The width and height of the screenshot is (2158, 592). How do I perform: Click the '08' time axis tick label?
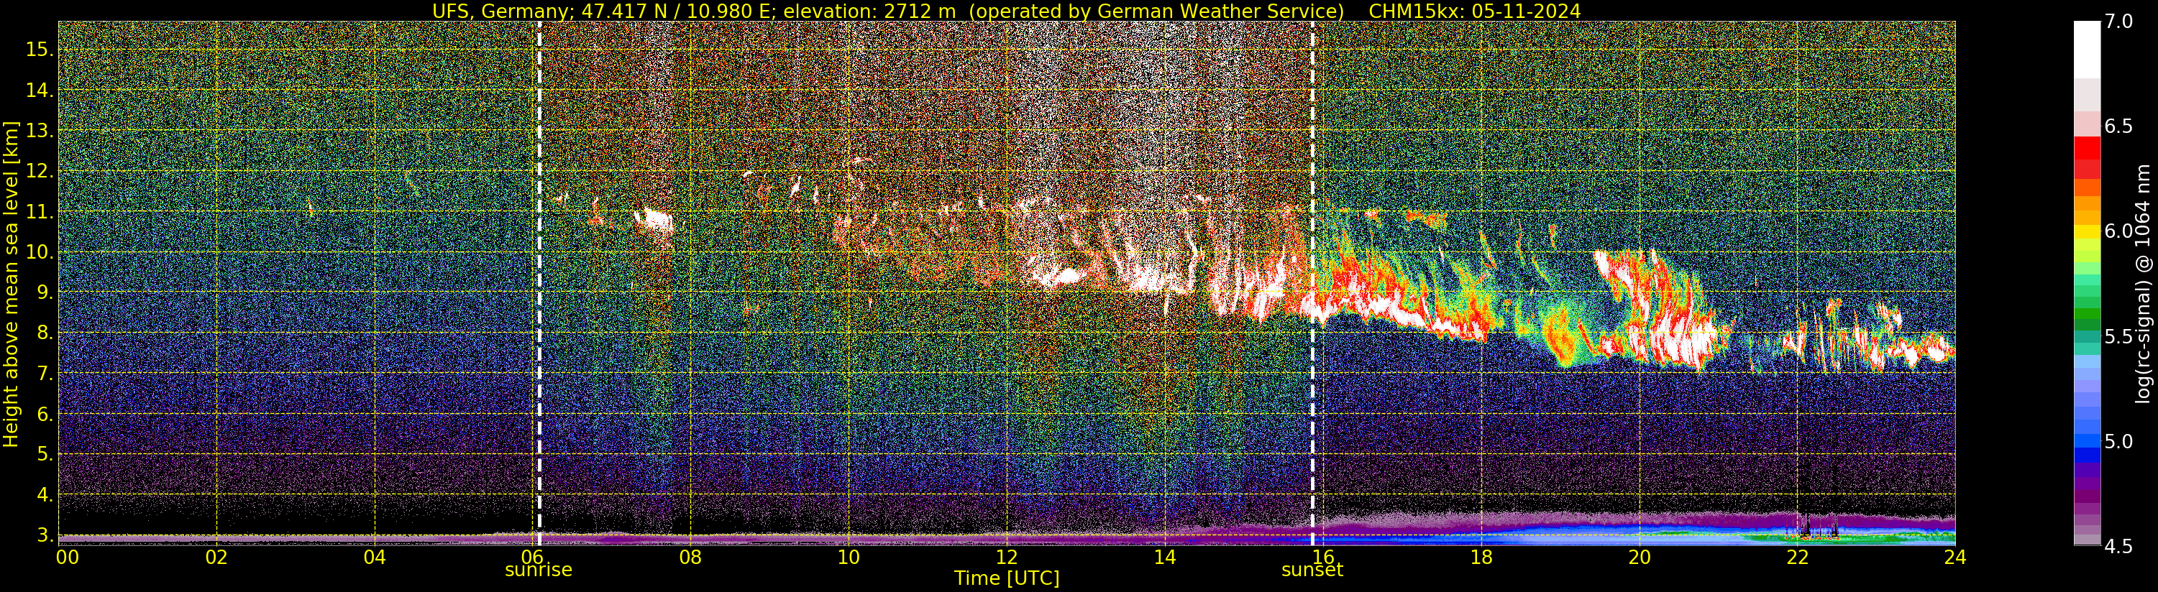[690, 557]
